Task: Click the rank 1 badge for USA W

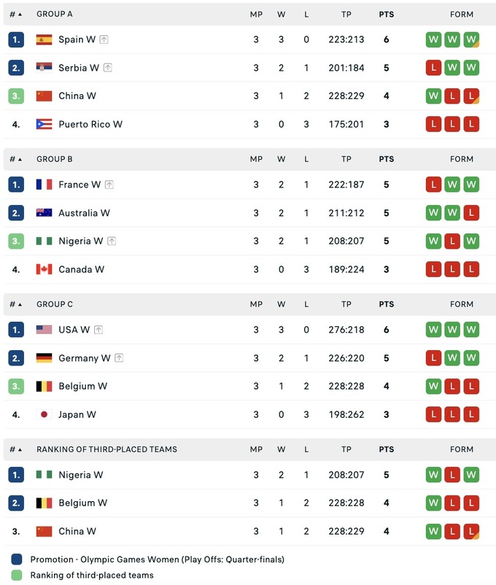Action: point(16,330)
